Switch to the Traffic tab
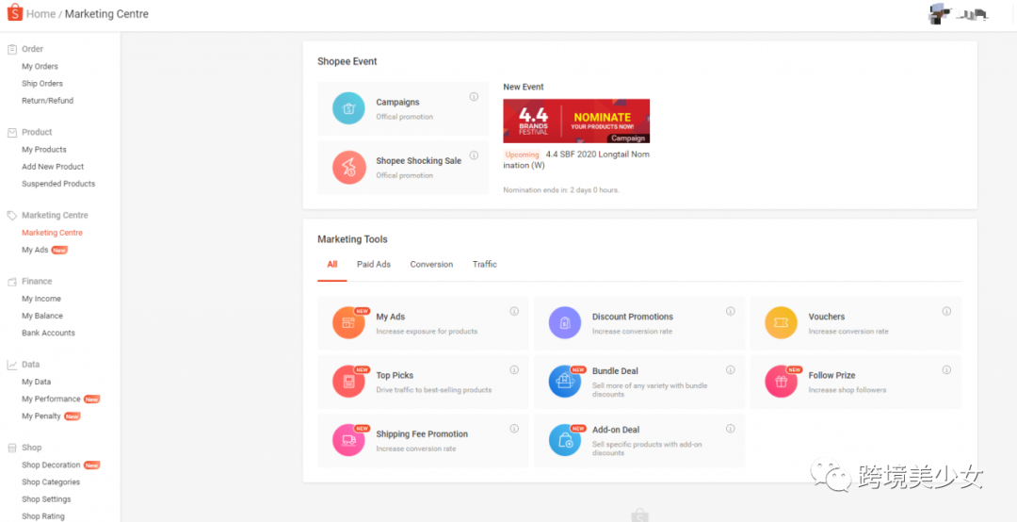 (485, 265)
